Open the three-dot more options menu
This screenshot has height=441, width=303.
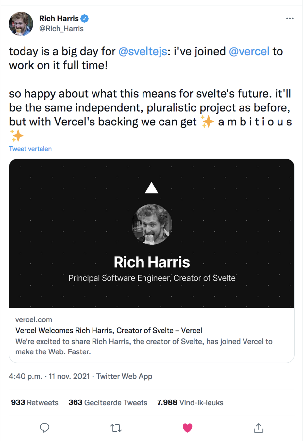click(290, 18)
